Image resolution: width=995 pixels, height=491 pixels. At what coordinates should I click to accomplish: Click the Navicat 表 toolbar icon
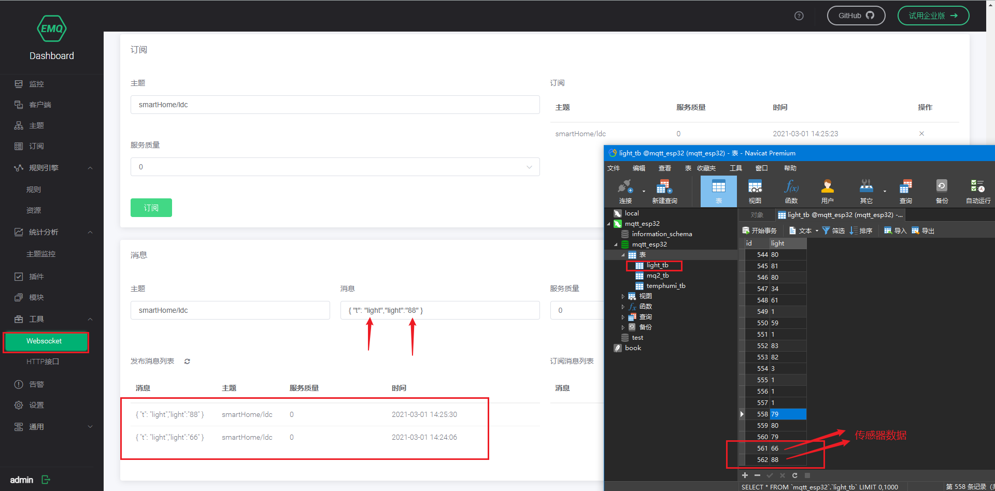point(719,191)
